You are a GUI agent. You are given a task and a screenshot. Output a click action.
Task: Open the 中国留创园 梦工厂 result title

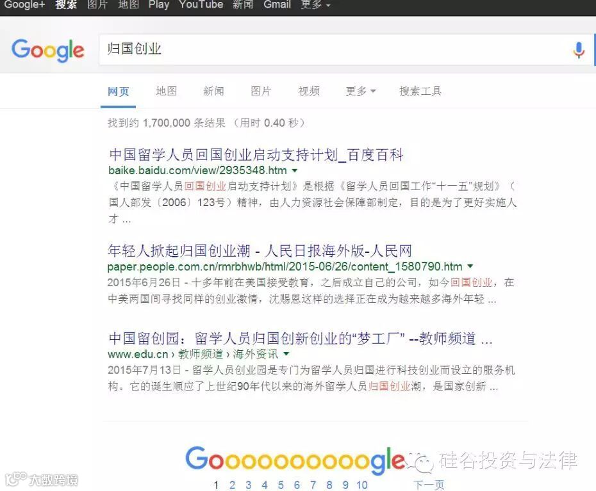[301, 339]
